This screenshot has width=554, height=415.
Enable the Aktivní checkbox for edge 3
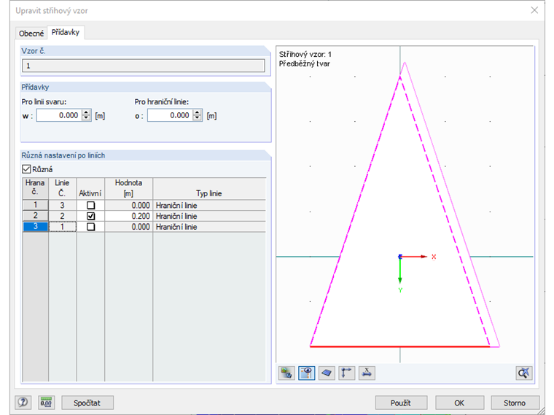coord(91,227)
